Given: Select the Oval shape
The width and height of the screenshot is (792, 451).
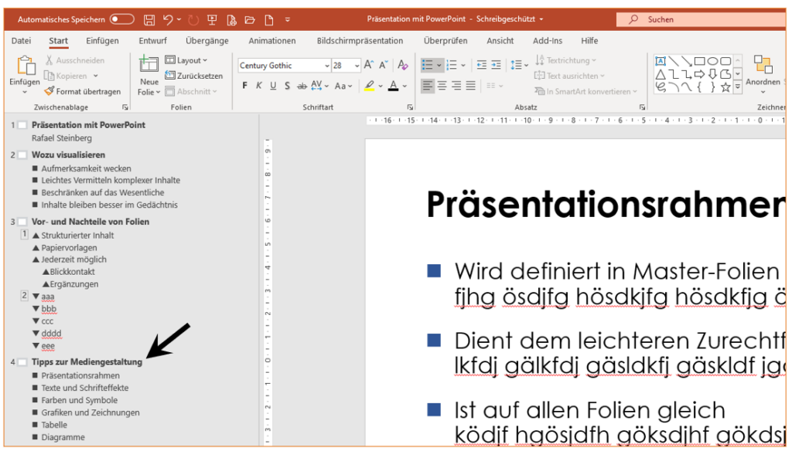Looking at the screenshot, I should pos(712,61).
